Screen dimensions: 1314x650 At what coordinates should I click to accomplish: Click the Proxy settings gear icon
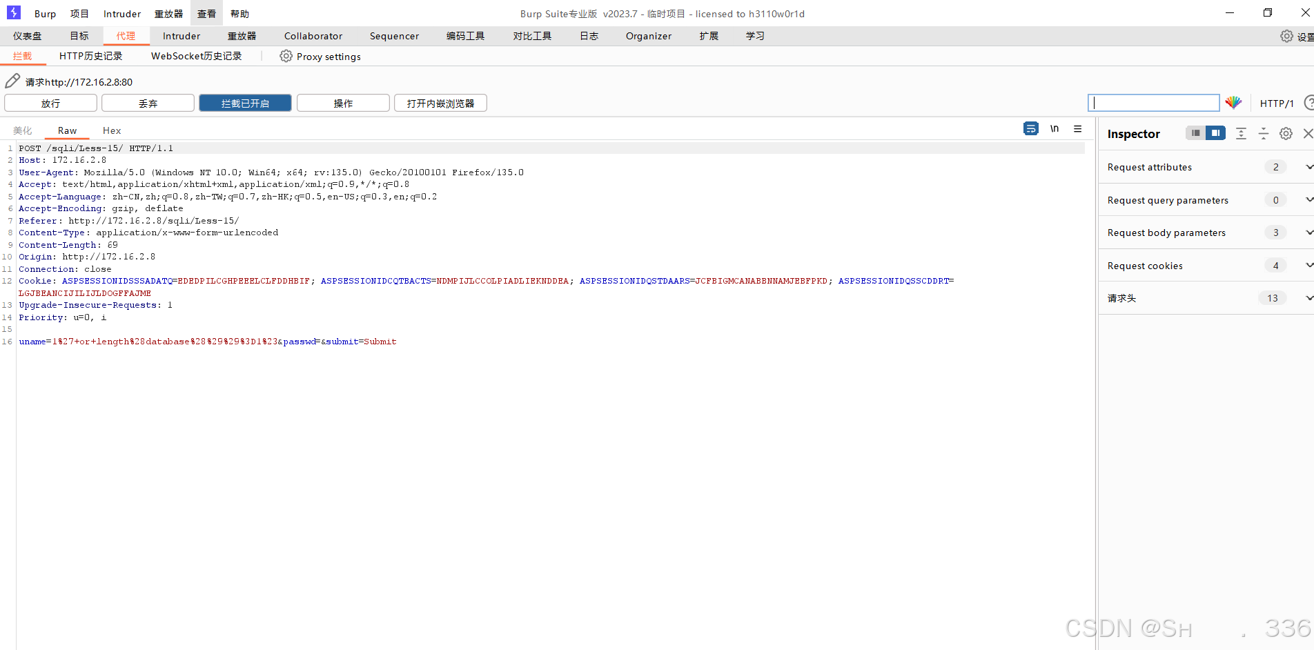pos(286,56)
